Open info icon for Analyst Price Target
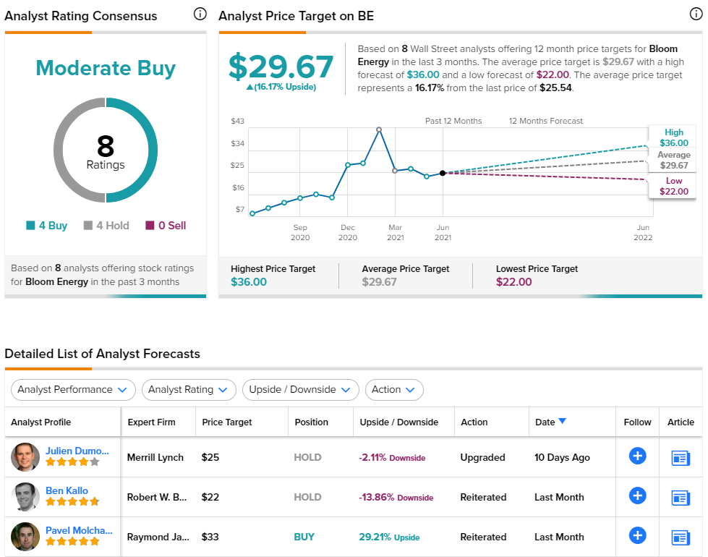This screenshot has height=557, width=708. [x=696, y=14]
